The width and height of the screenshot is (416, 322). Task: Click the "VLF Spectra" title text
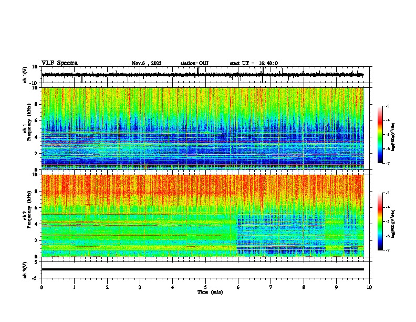[x=59, y=63]
